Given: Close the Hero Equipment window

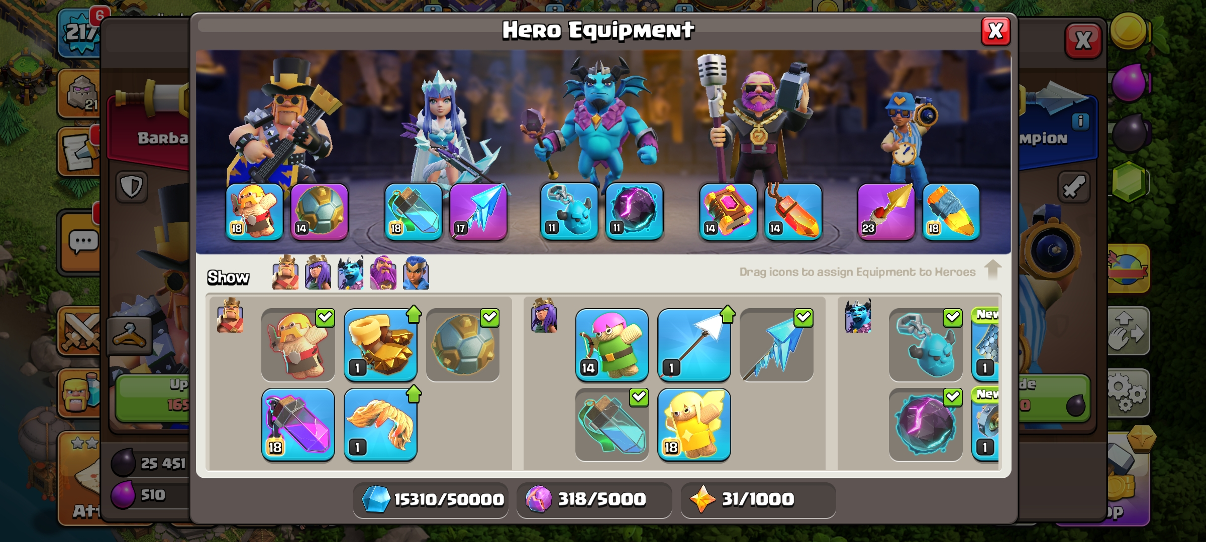Looking at the screenshot, I should [995, 31].
